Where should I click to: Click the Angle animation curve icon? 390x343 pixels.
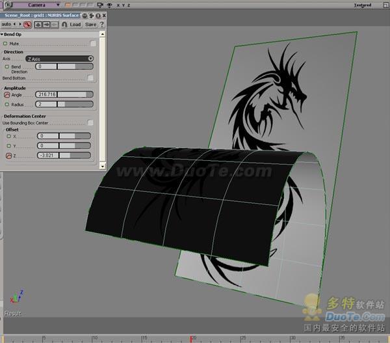(x=7, y=95)
